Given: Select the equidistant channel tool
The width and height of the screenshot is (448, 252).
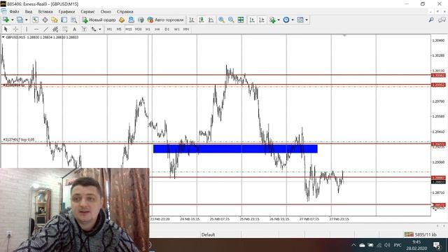Looking at the screenshot, I should tap(55, 29).
